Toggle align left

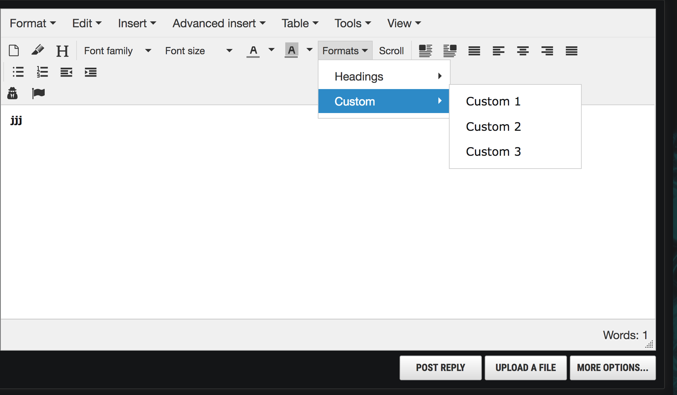coord(498,51)
